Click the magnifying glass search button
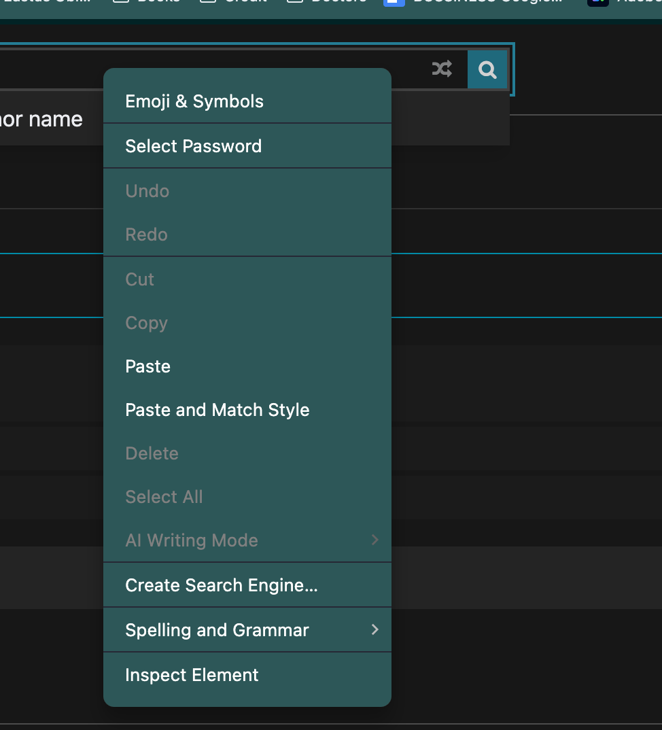This screenshot has height=730, width=662. click(487, 69)
